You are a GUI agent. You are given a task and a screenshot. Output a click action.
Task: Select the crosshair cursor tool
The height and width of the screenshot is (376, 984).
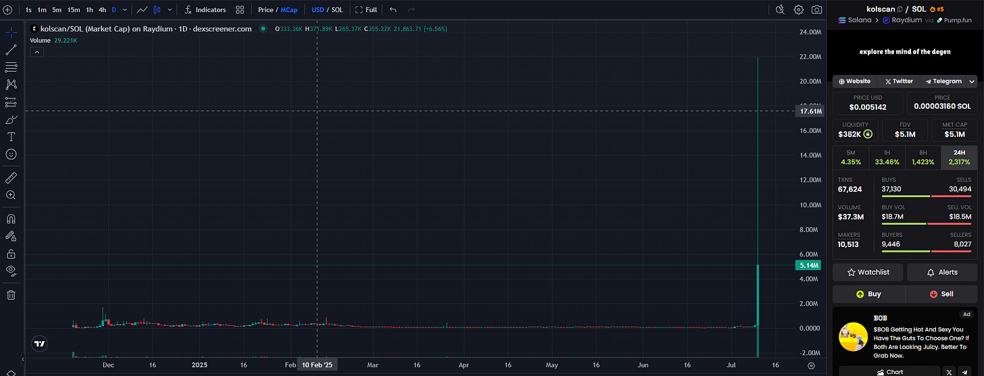coord(11,32)
